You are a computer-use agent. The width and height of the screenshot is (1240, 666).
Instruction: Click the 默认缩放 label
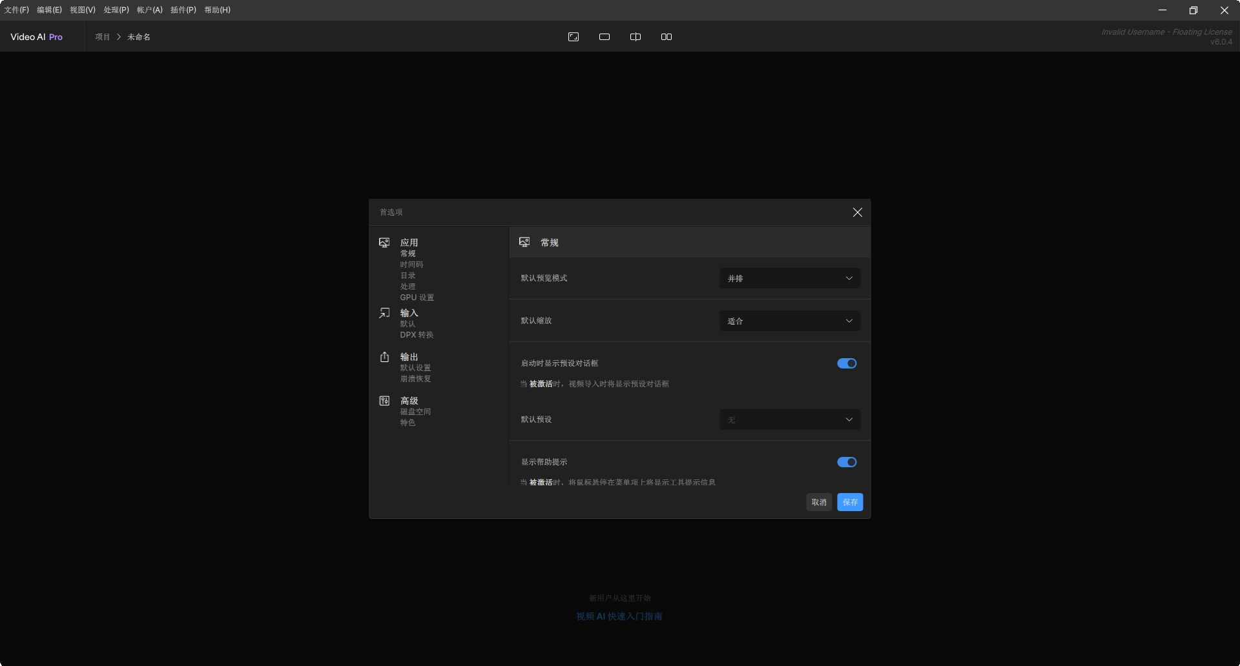tap(536, 321)
